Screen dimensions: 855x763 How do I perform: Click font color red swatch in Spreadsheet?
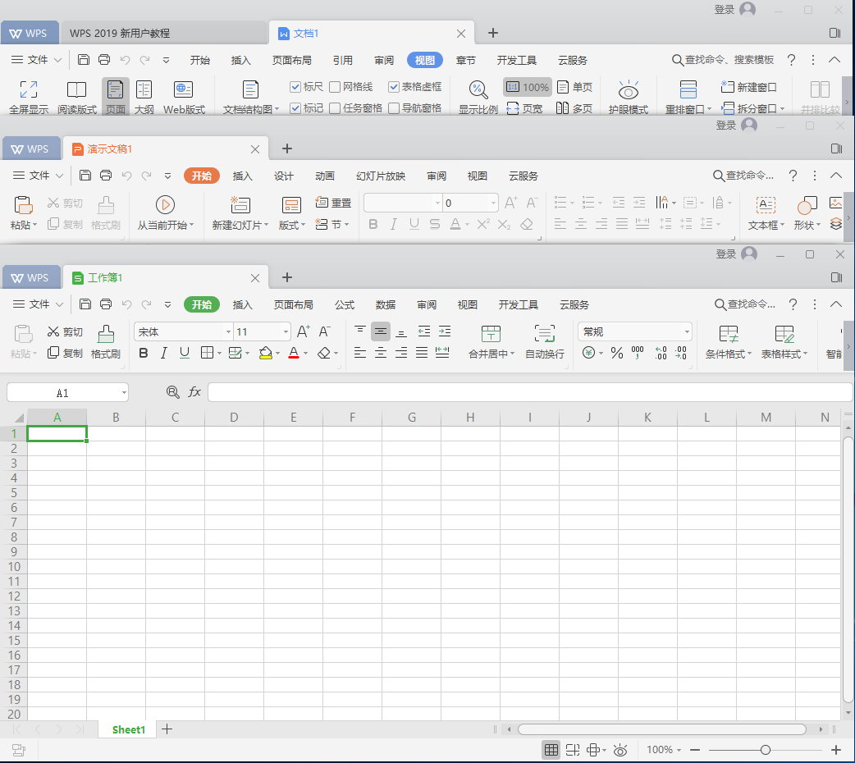pos(294,353)
